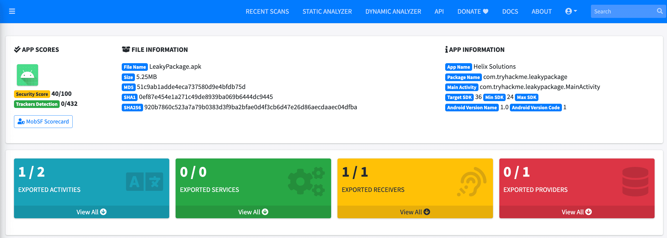
Task: Click the DONATE link
Action: coord(473,12)
